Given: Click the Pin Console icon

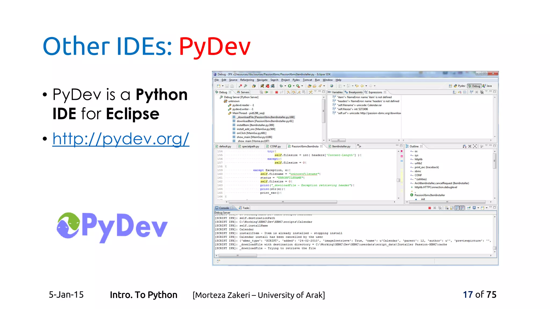Looking at the screenshot, I should [469, 208].
